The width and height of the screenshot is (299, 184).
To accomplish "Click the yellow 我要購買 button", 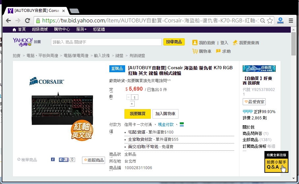I will tap(138, 114).
